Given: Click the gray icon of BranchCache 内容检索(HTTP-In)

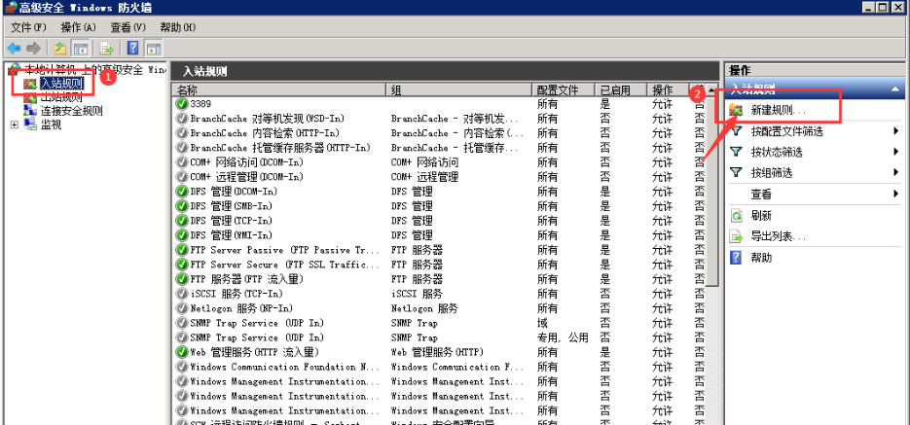Looking at the screenshot, I should [x=182, y=133].
